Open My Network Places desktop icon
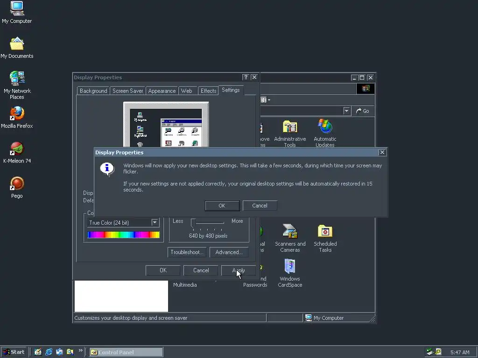This screenshot has width=478, height=358. coord(17,85)
